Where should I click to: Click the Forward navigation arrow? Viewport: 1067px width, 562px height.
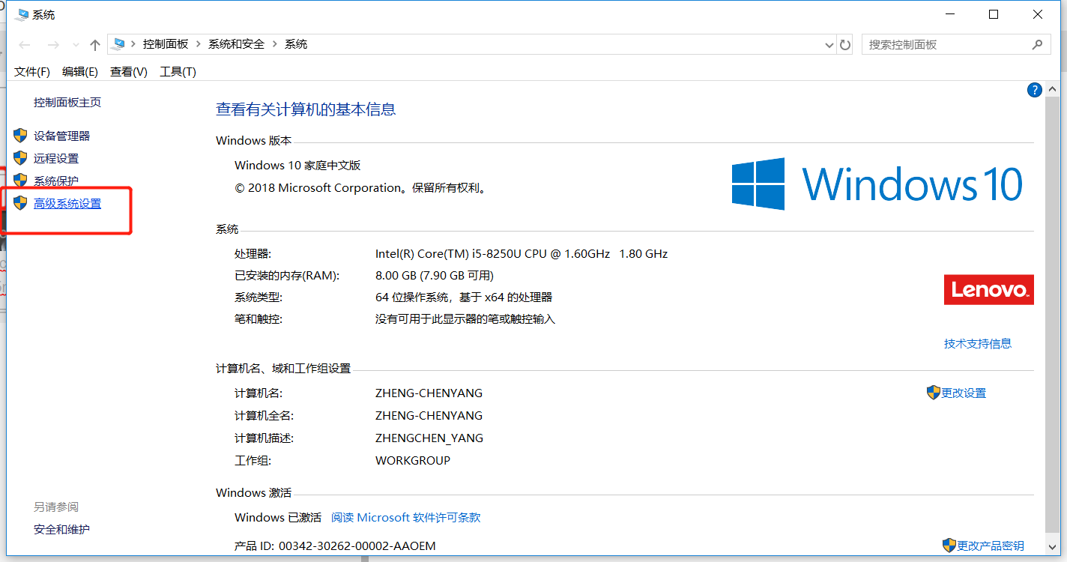tap(52, 45)
